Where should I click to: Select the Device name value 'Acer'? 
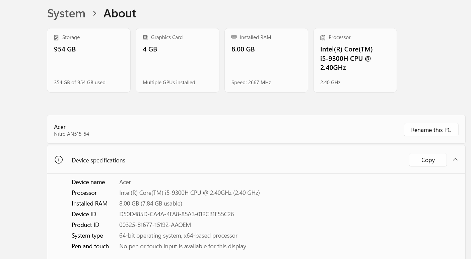[x=125, y=182]
